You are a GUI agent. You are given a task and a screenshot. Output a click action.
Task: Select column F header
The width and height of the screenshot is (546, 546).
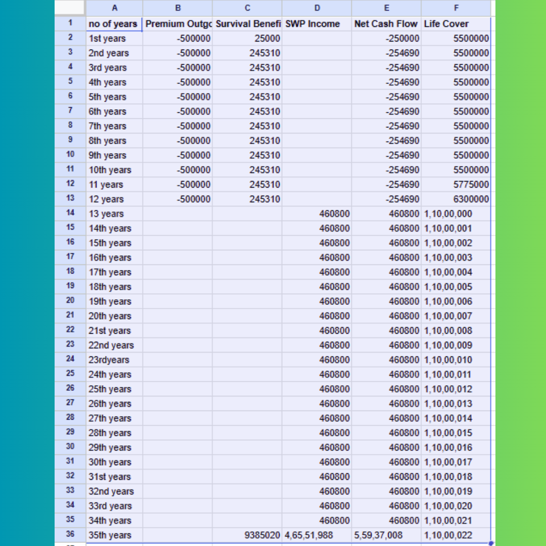(x=456, y=8)
